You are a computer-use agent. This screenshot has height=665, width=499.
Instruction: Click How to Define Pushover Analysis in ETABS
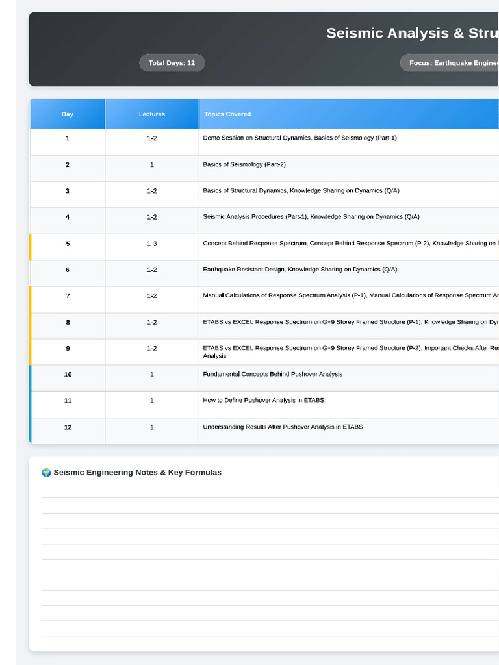coord(264,400)
